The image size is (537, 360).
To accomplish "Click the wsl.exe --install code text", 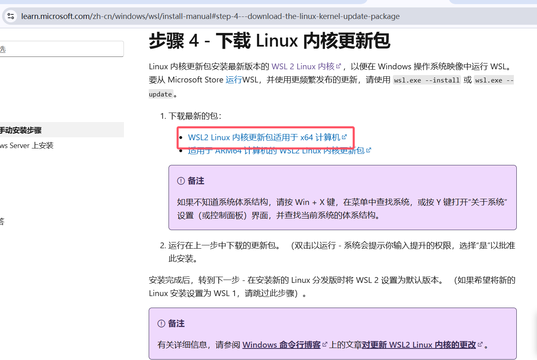I will 427,80.
